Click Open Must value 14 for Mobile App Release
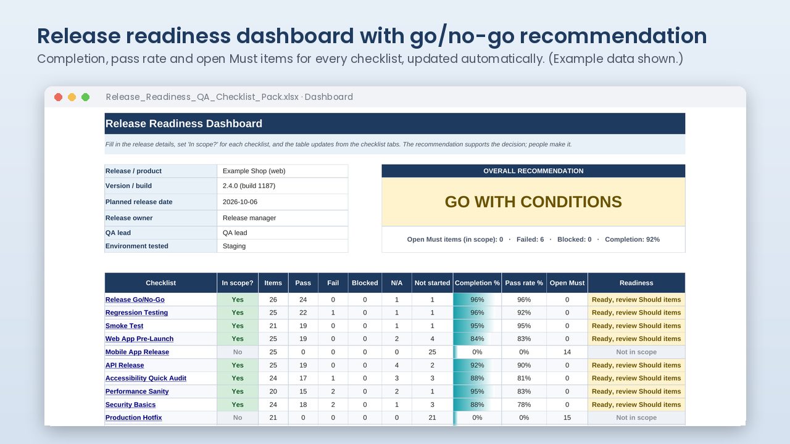 [x=567, y=352]
